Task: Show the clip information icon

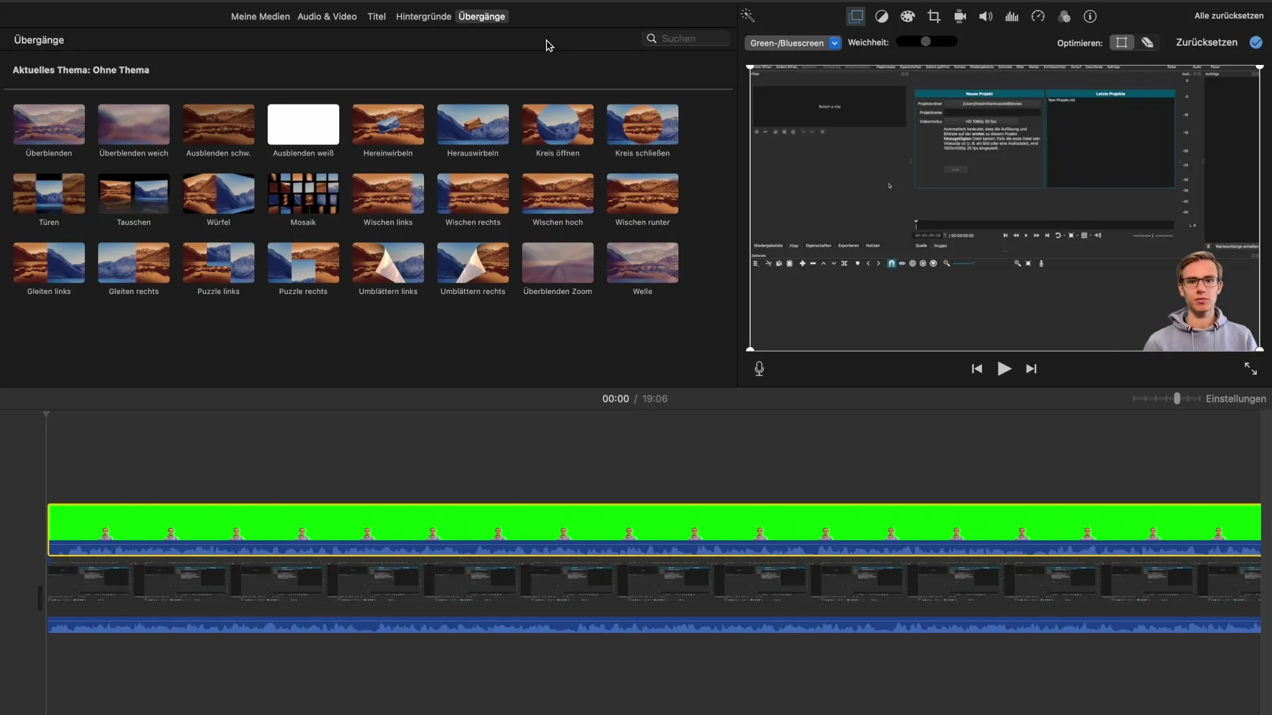Action: [x=1090, y=17]
